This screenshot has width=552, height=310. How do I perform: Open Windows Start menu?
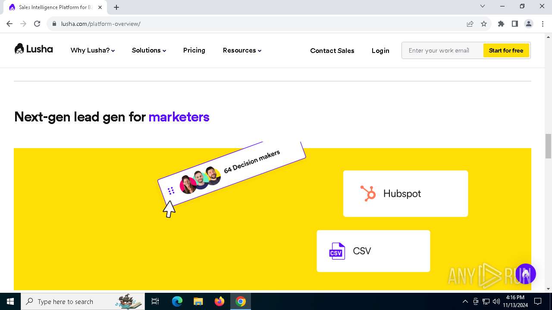[10, 301]
